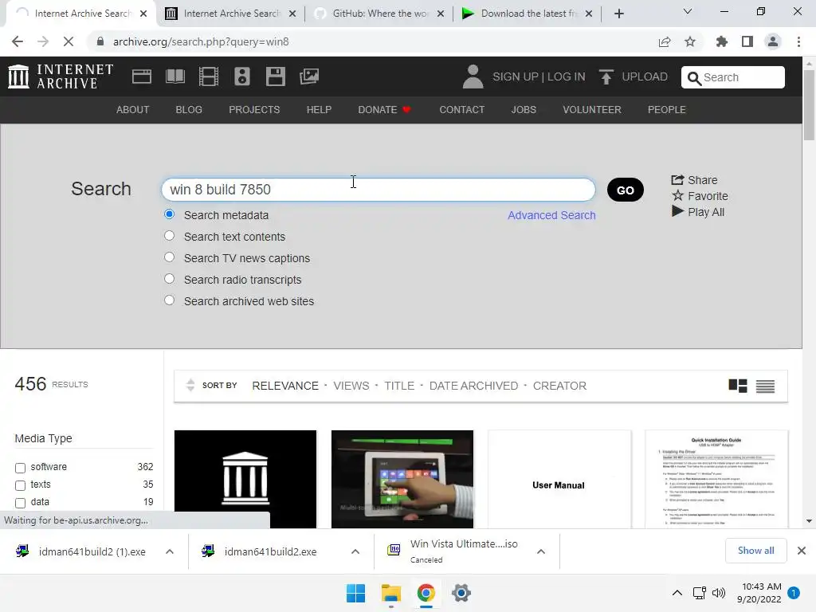Image resolution: width=816 pixels, height=612 pixels.
Task: Click the Favorite star link
Action: [x=700, y=196]
